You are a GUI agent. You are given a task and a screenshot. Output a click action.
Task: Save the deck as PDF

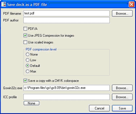(x=122, y=108)
